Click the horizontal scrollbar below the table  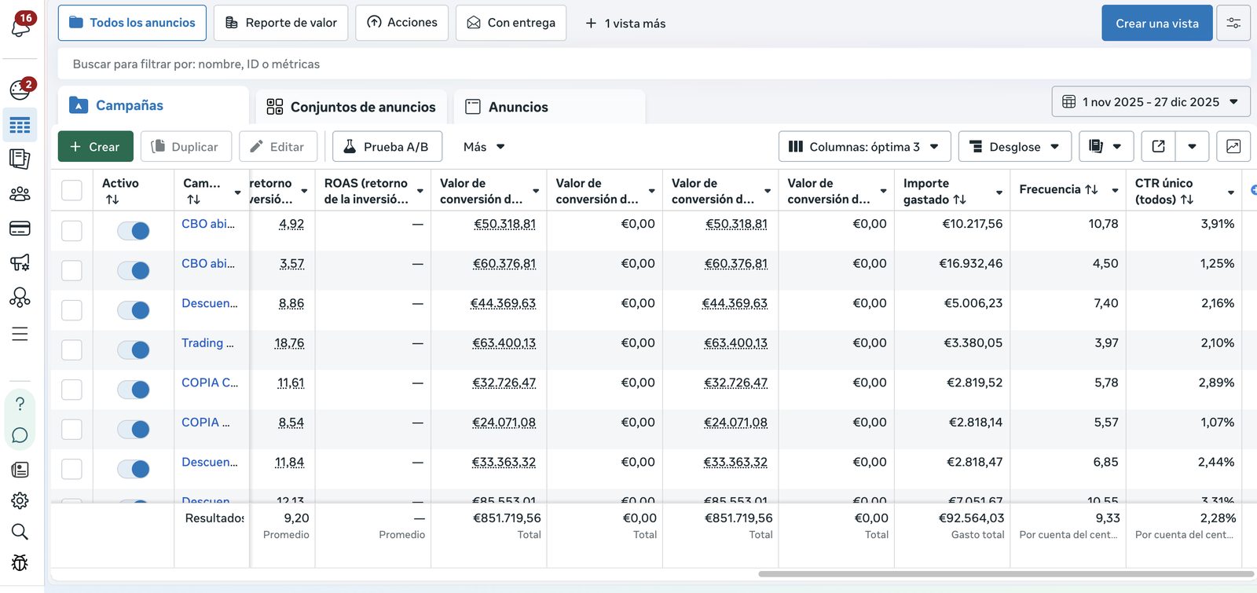point(1006,574)
